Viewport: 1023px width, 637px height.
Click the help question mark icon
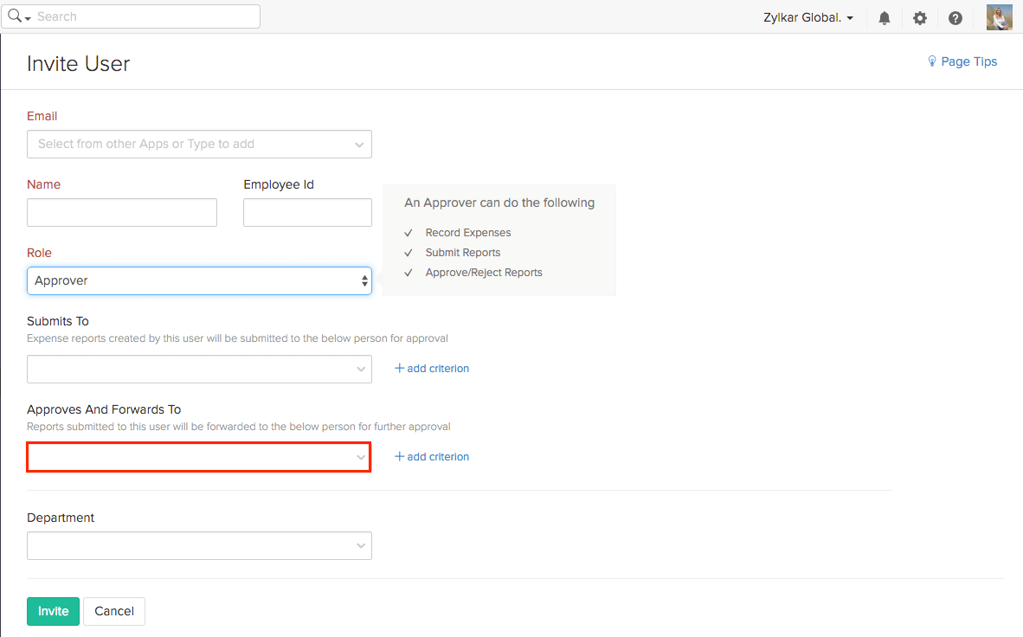click(x=955, y=18)
